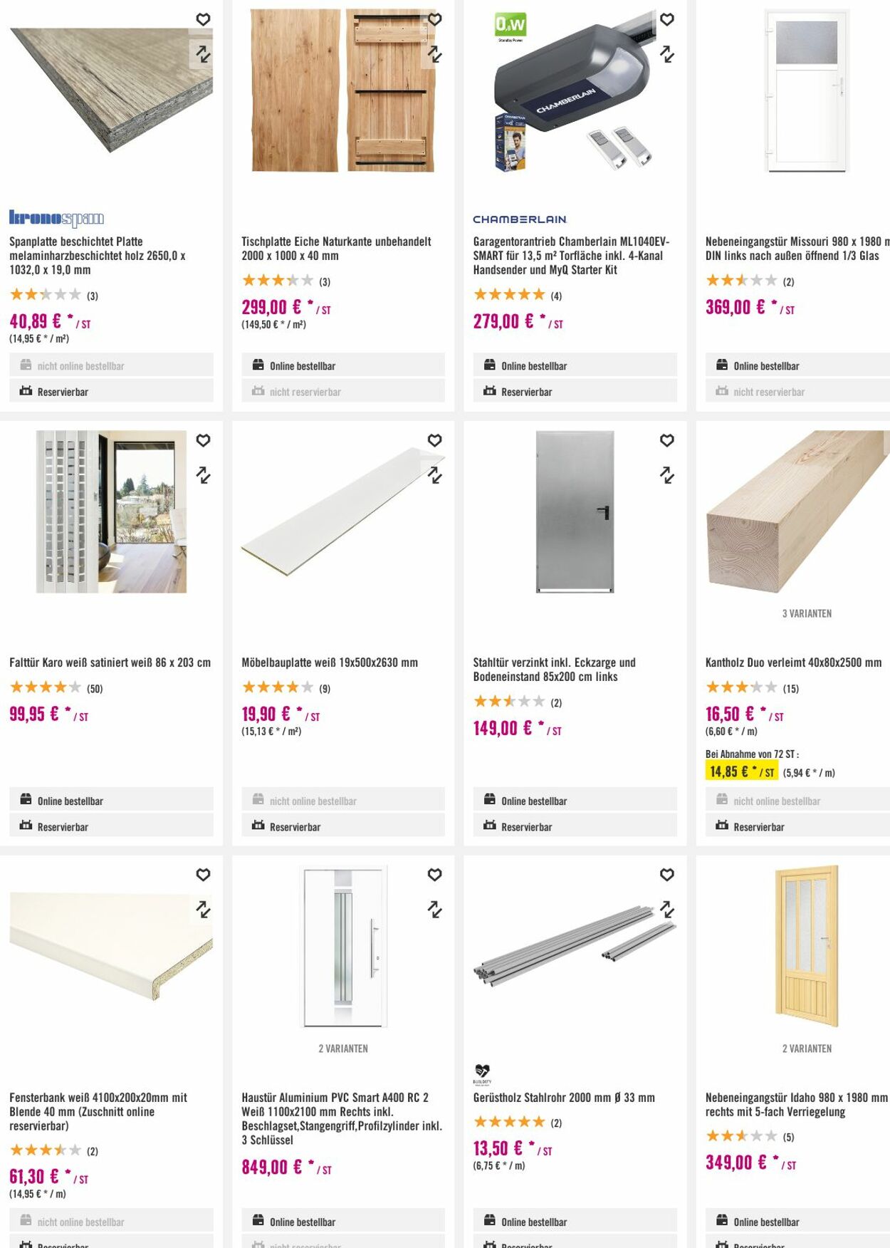Screen dimensions: 890x1248
Task: Add Haustür Aluminium PVC to wishlist
Action: [x=435, y=875]
